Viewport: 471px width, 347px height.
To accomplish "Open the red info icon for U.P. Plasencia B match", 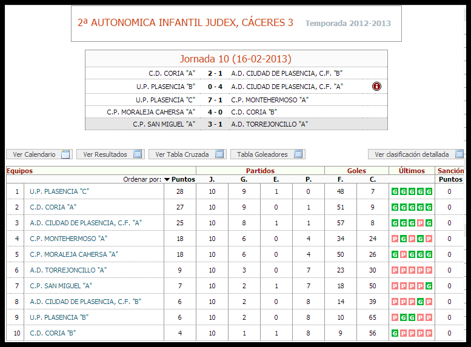I will (x=376, y=87).
